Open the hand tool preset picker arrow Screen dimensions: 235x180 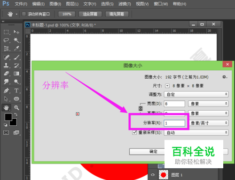point(16,14)
